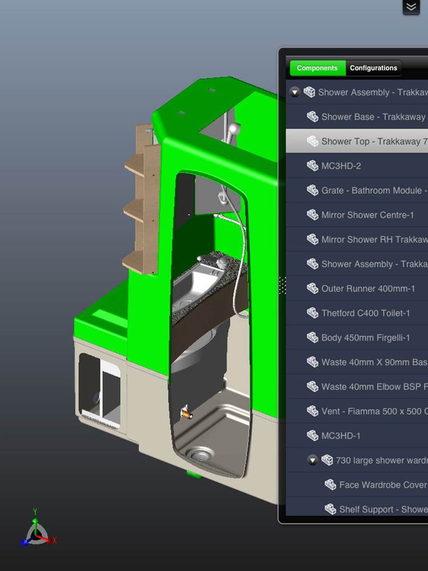Click the Shower Top component icon
The width and height of the screenshot is (428, 571).
[312, 141]
